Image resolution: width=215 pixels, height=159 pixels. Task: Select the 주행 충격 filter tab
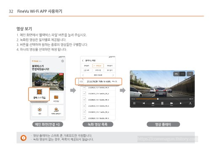(x=110, y=66)
